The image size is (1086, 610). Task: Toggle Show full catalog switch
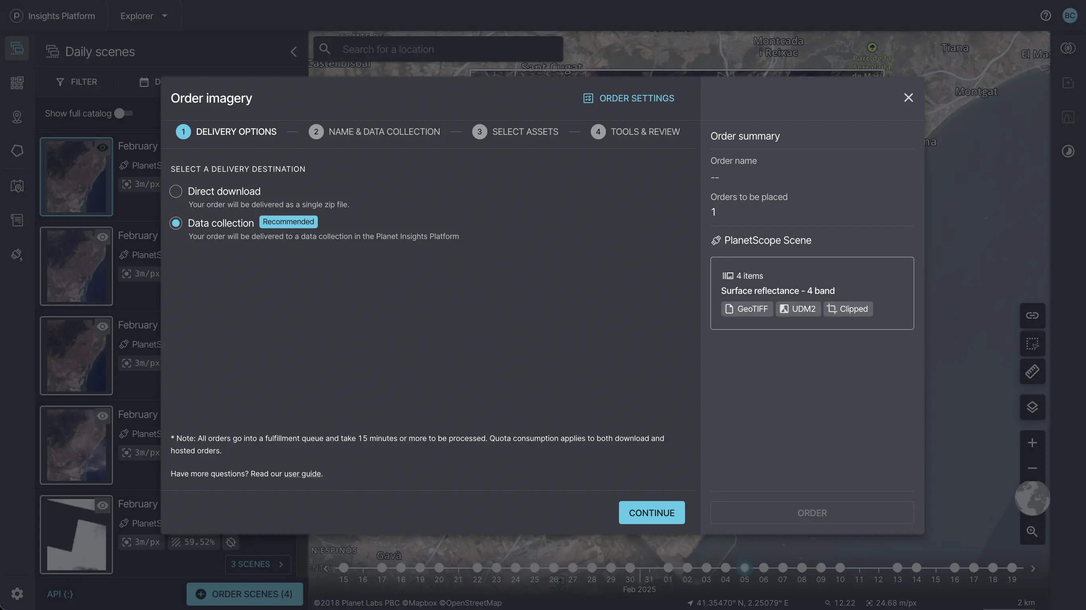pos(124,113)
